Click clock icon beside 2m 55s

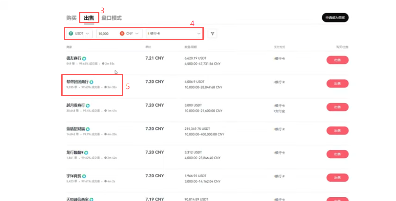[x=103, y=64]
